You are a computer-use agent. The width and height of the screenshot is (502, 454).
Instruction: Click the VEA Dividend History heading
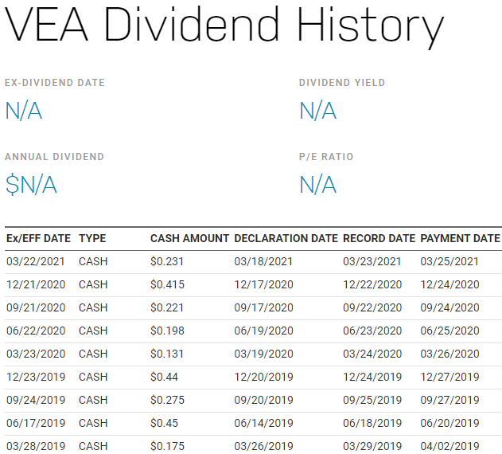tap(224, 26)
